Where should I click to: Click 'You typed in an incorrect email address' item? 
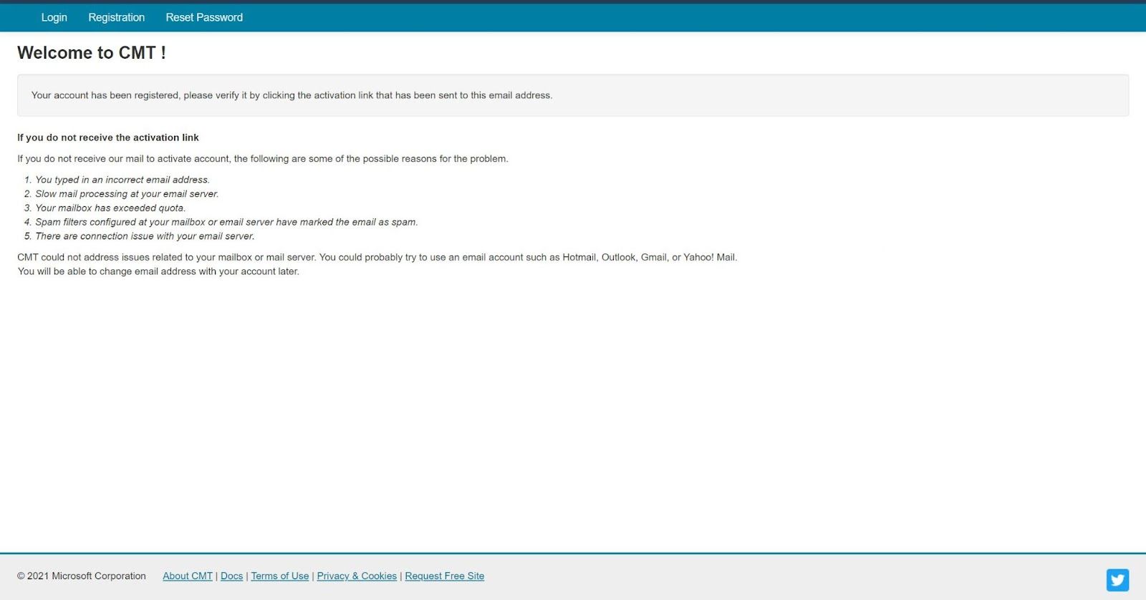(x=122, y=180)
